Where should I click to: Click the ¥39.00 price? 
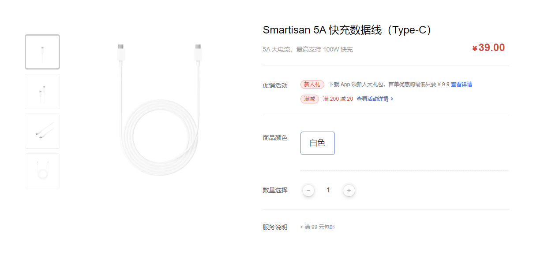coord(488,48)
